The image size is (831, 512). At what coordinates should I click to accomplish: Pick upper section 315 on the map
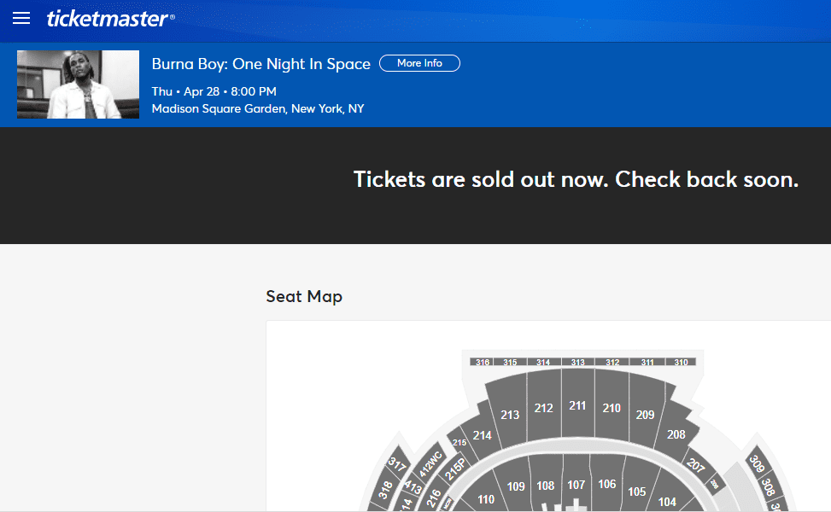click(x=510, y=362)
